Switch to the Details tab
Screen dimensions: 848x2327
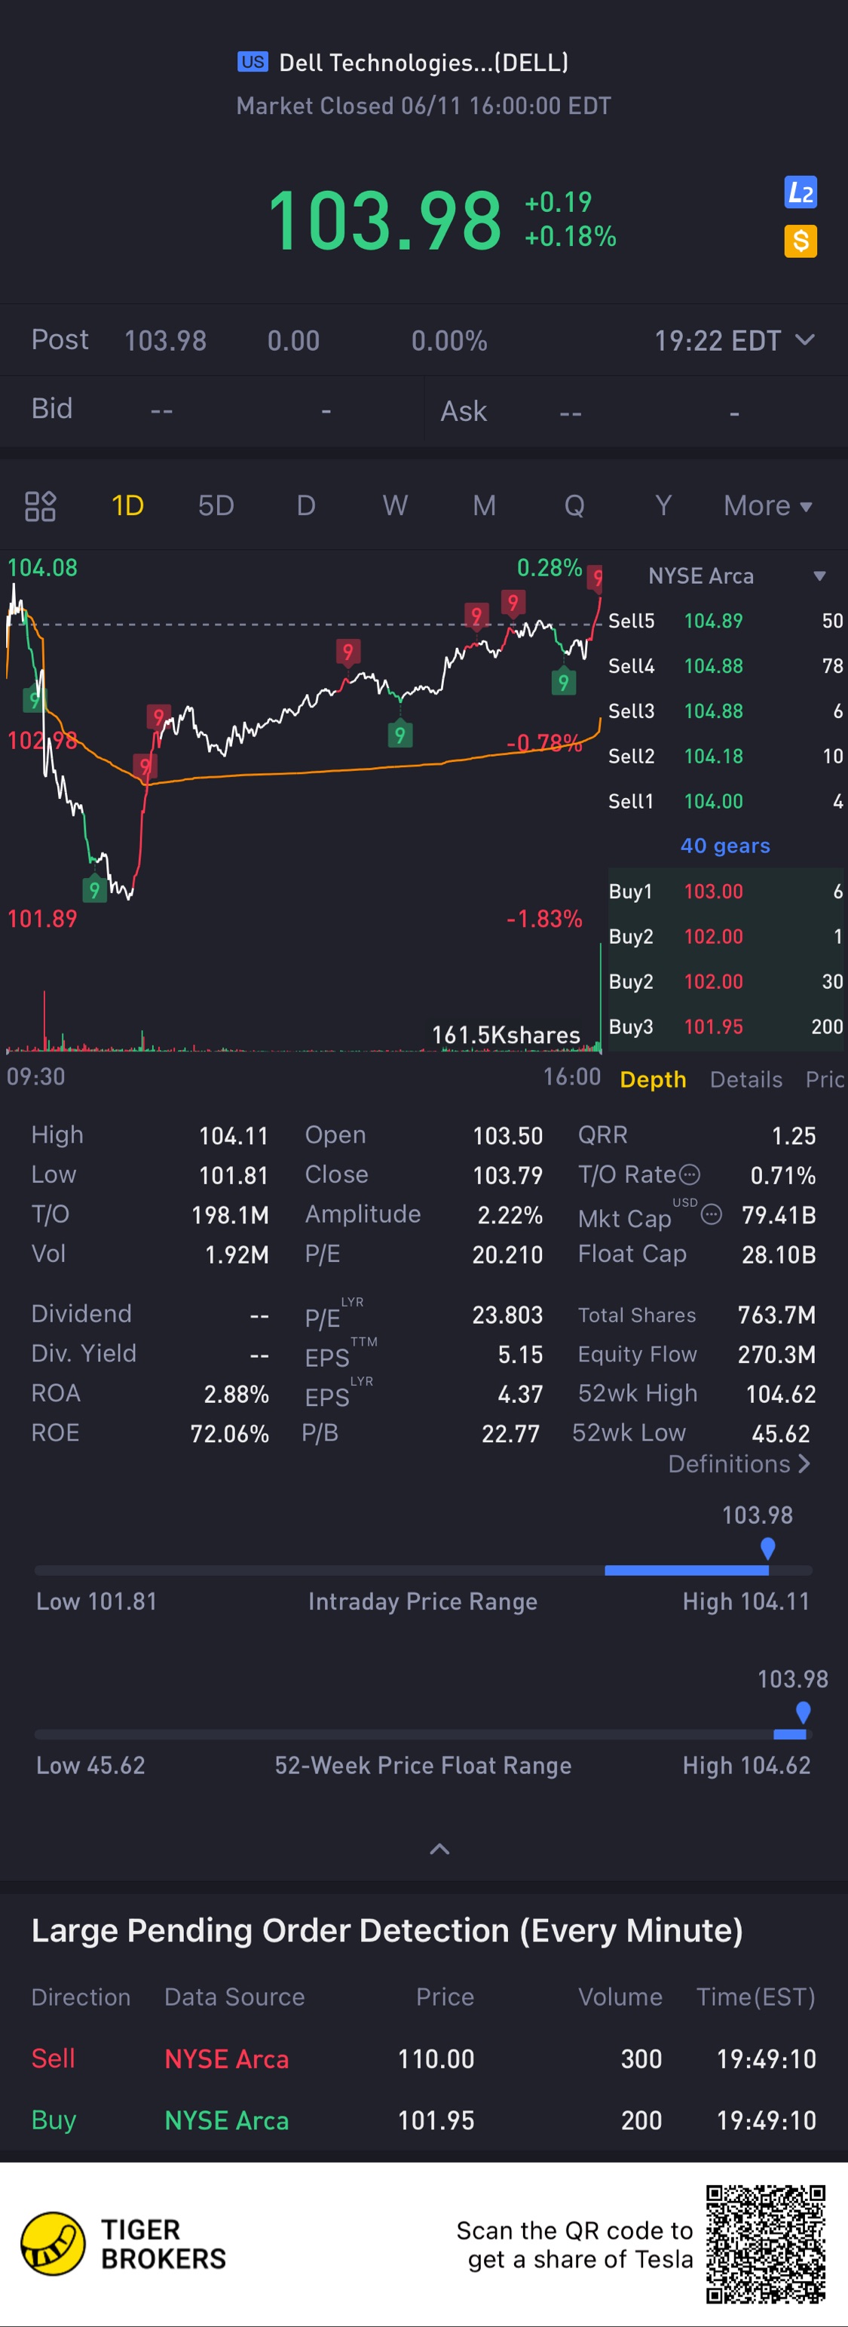[x=746, y=1079]
